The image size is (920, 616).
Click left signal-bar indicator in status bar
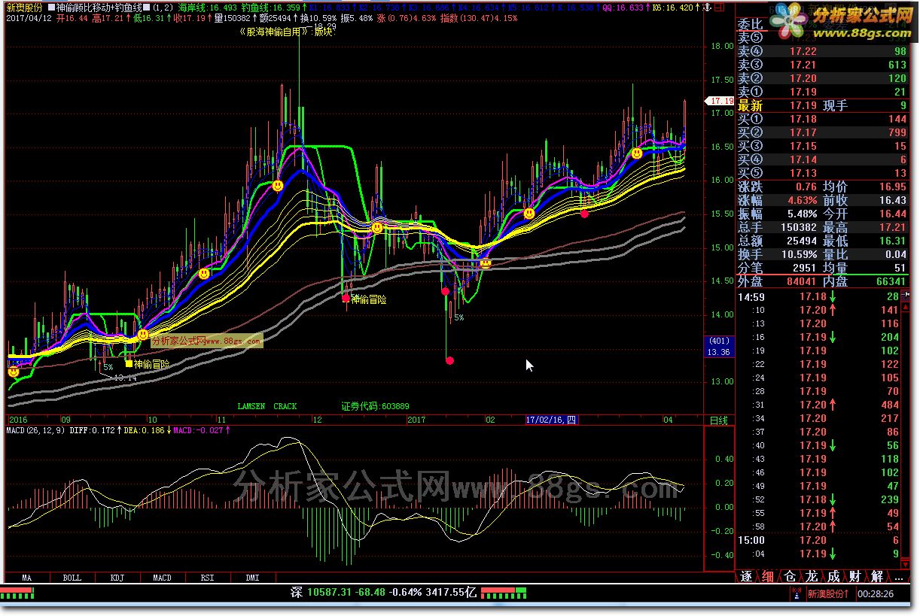point(17,592)
